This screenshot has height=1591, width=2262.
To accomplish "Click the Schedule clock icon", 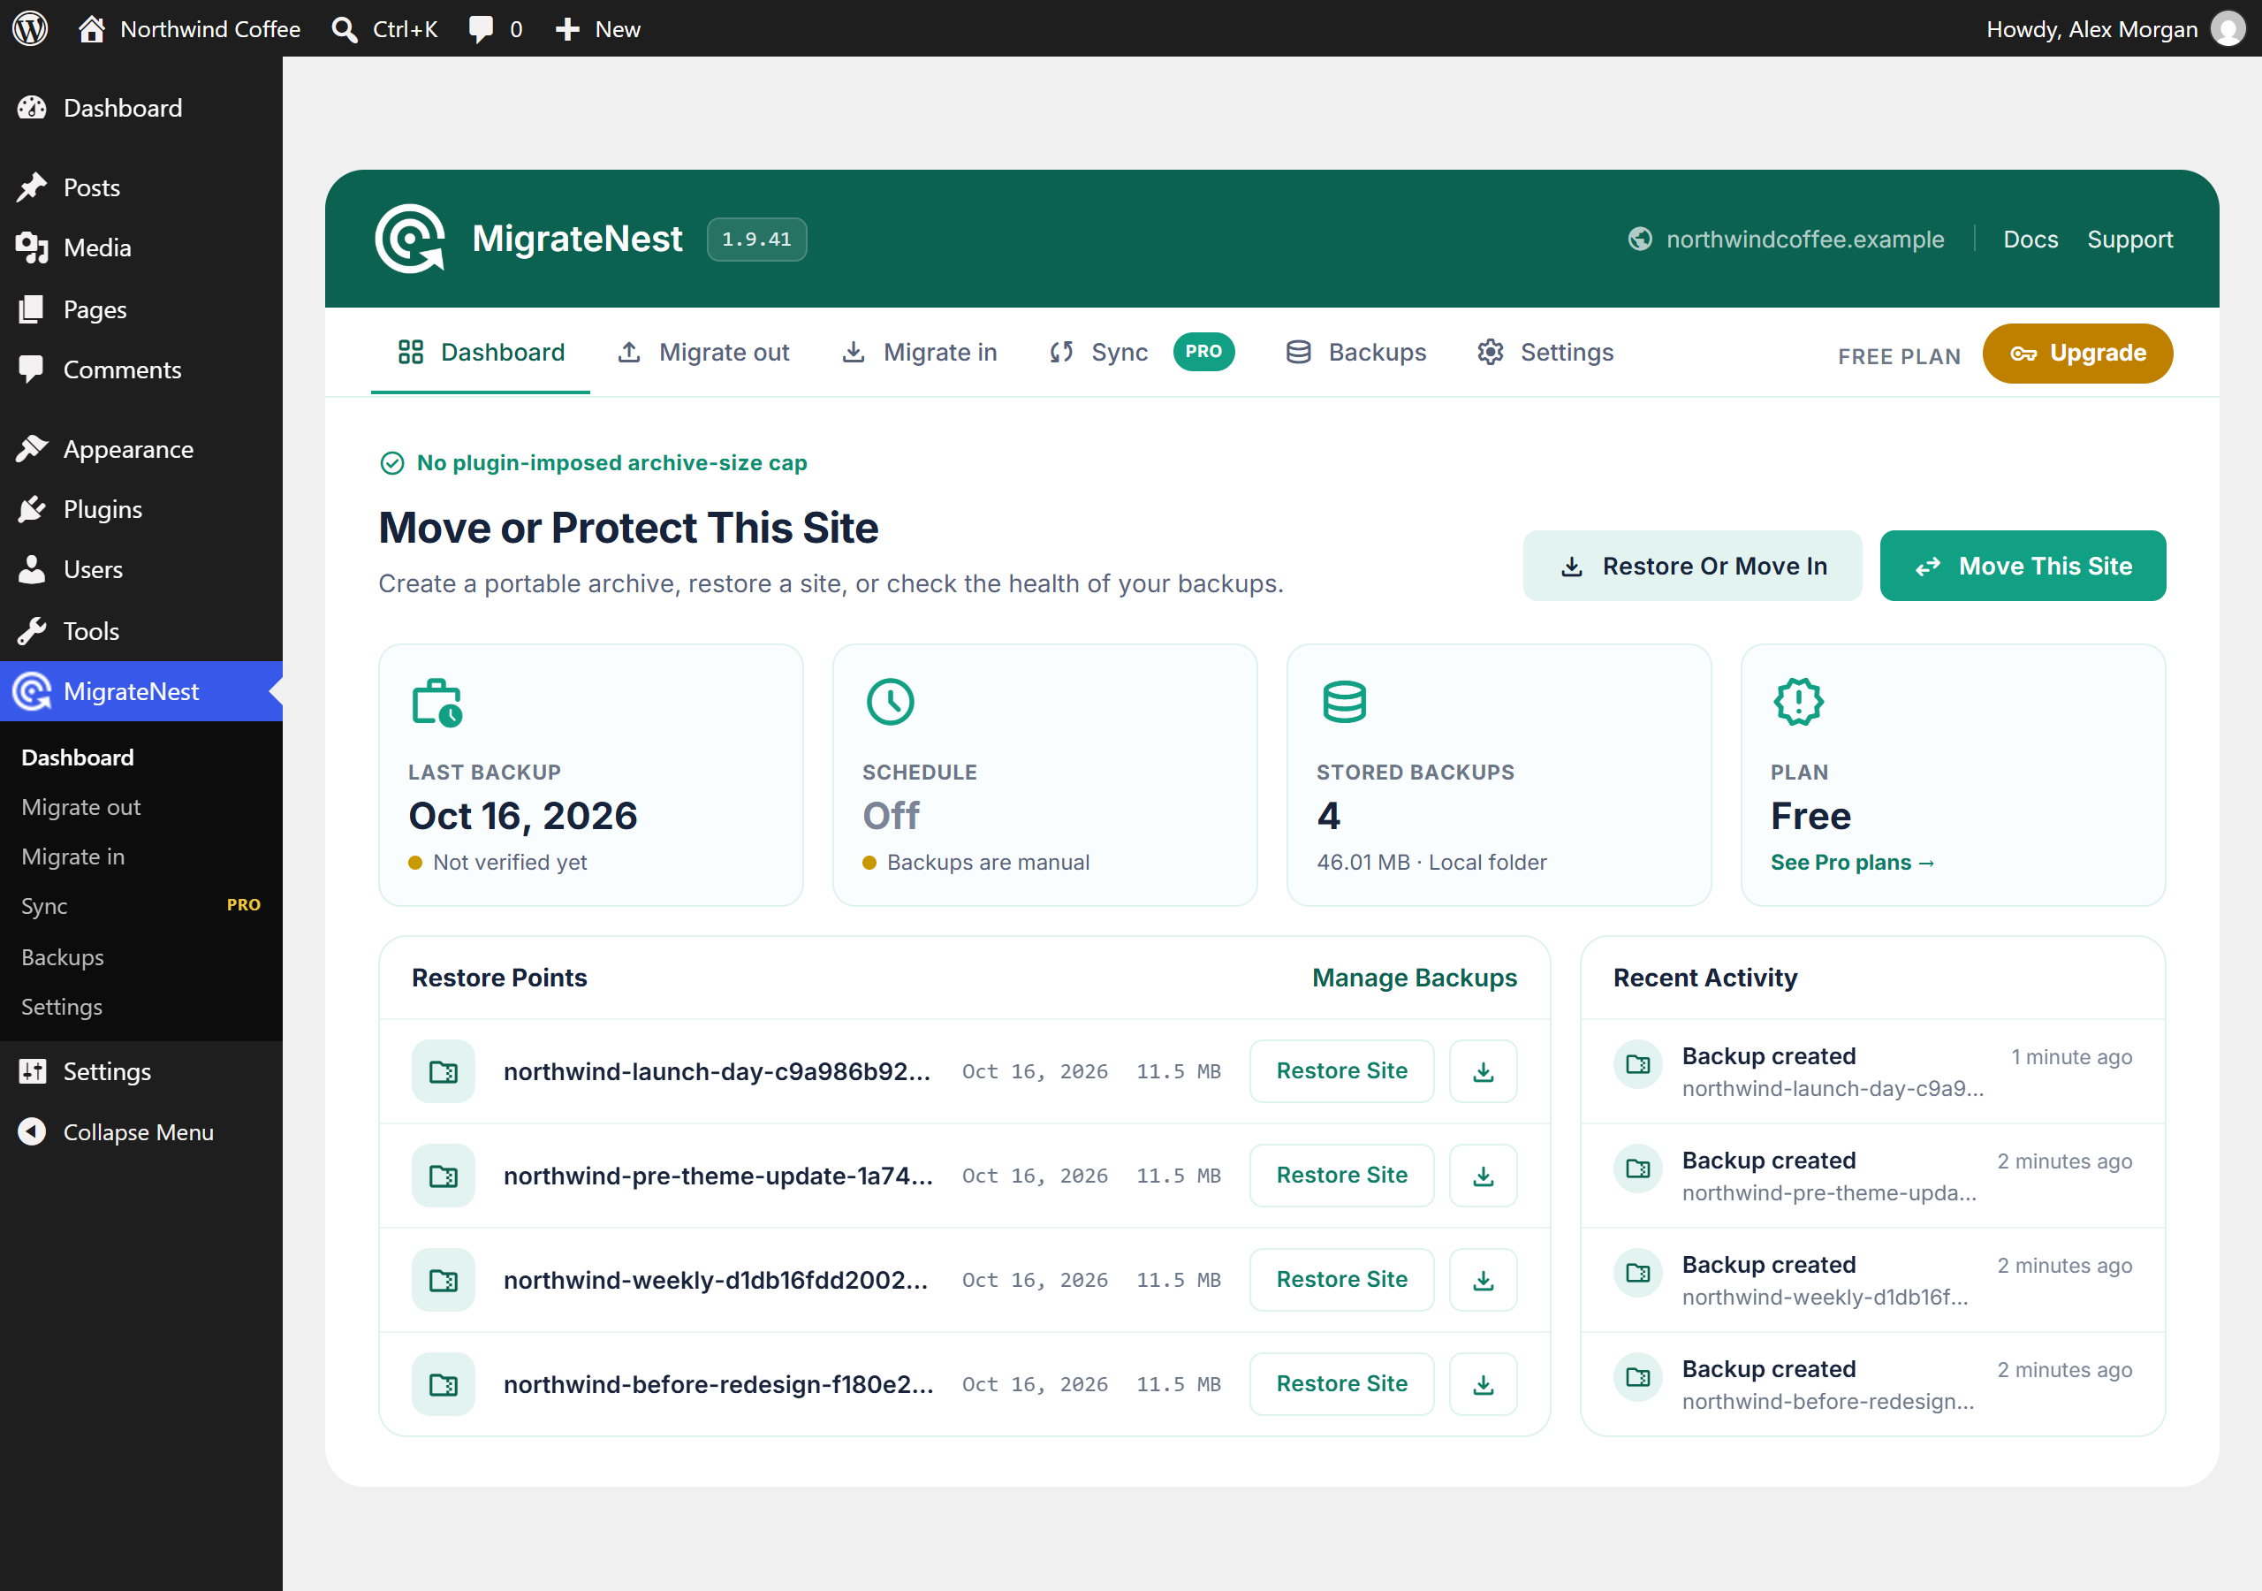I will pos(890,702).
